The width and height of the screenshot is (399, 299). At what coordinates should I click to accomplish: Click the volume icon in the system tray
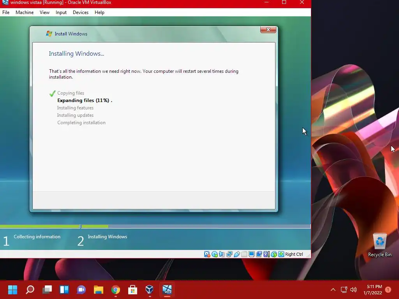click(x=353, y=289)
